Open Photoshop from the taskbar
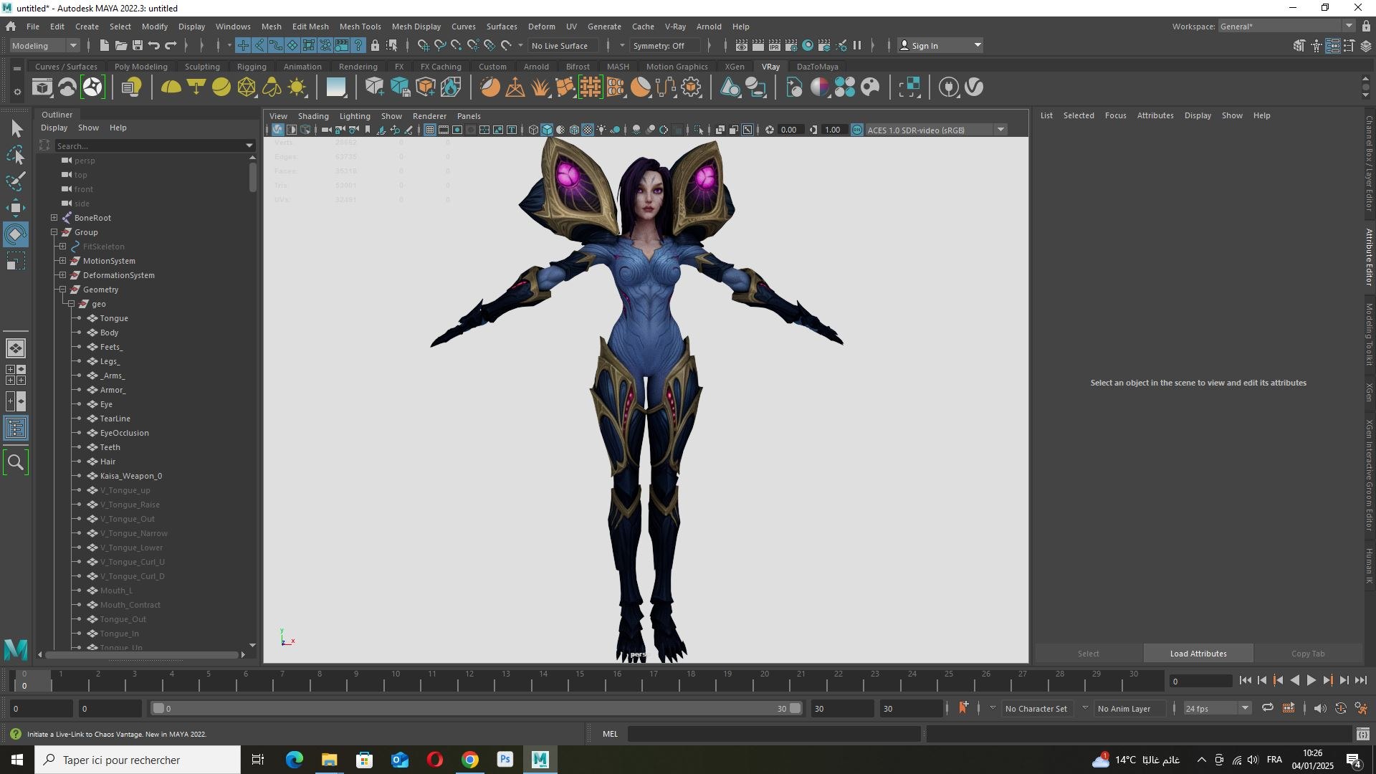The image size is (1376, 774). pos(505,760)
